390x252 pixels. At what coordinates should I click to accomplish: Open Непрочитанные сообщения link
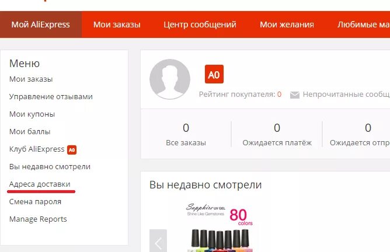click(x=346, y=94)
